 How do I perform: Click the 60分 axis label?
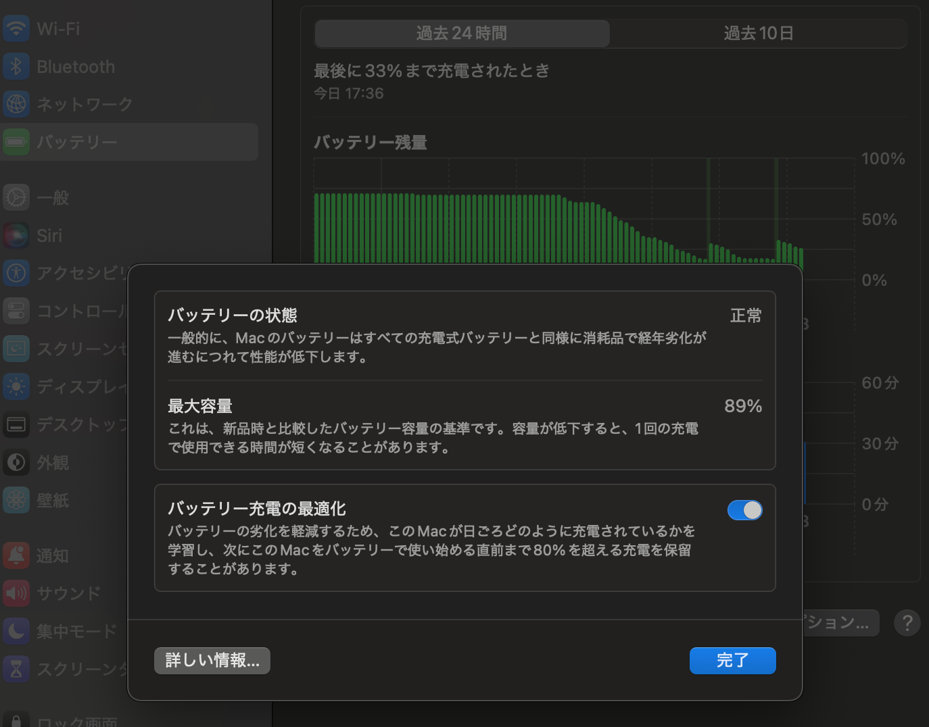(x=880, y=383)
